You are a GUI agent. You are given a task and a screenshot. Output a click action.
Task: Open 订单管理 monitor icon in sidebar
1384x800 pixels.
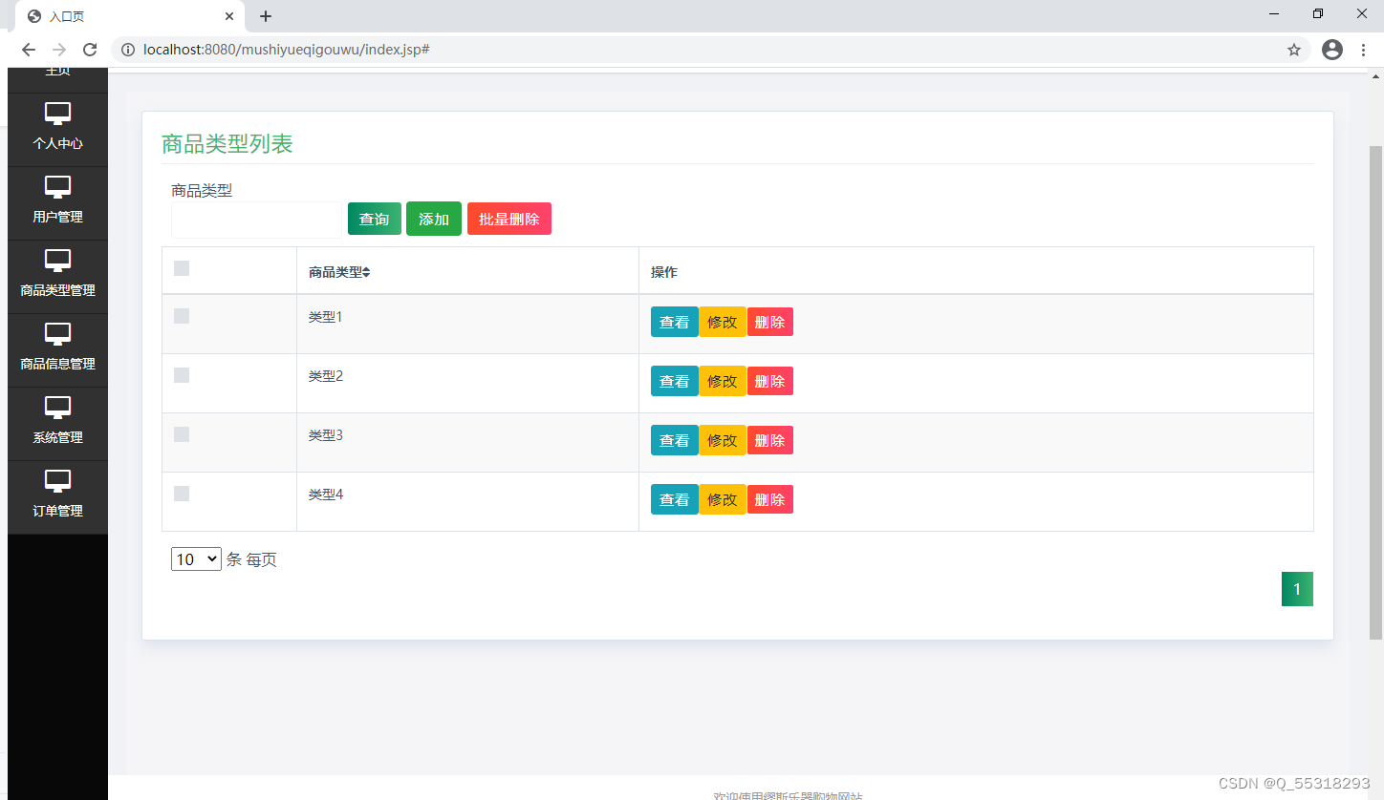[x=57, y=481]
